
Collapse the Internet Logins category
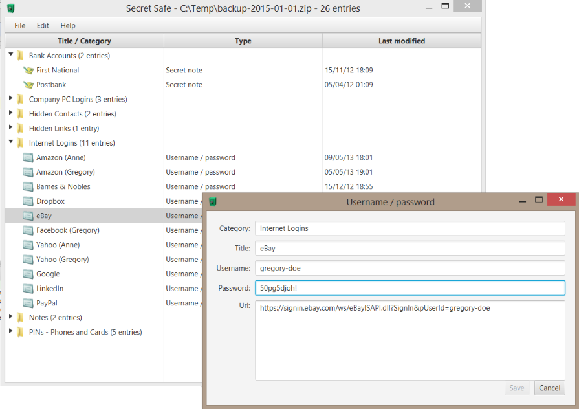[x=11, y=143]
